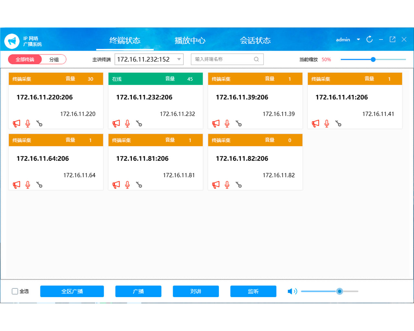This screenshot has width=414, height=331.
Task: Click microphone icon on 172.16.11.64:206 card
Action: 28,185
